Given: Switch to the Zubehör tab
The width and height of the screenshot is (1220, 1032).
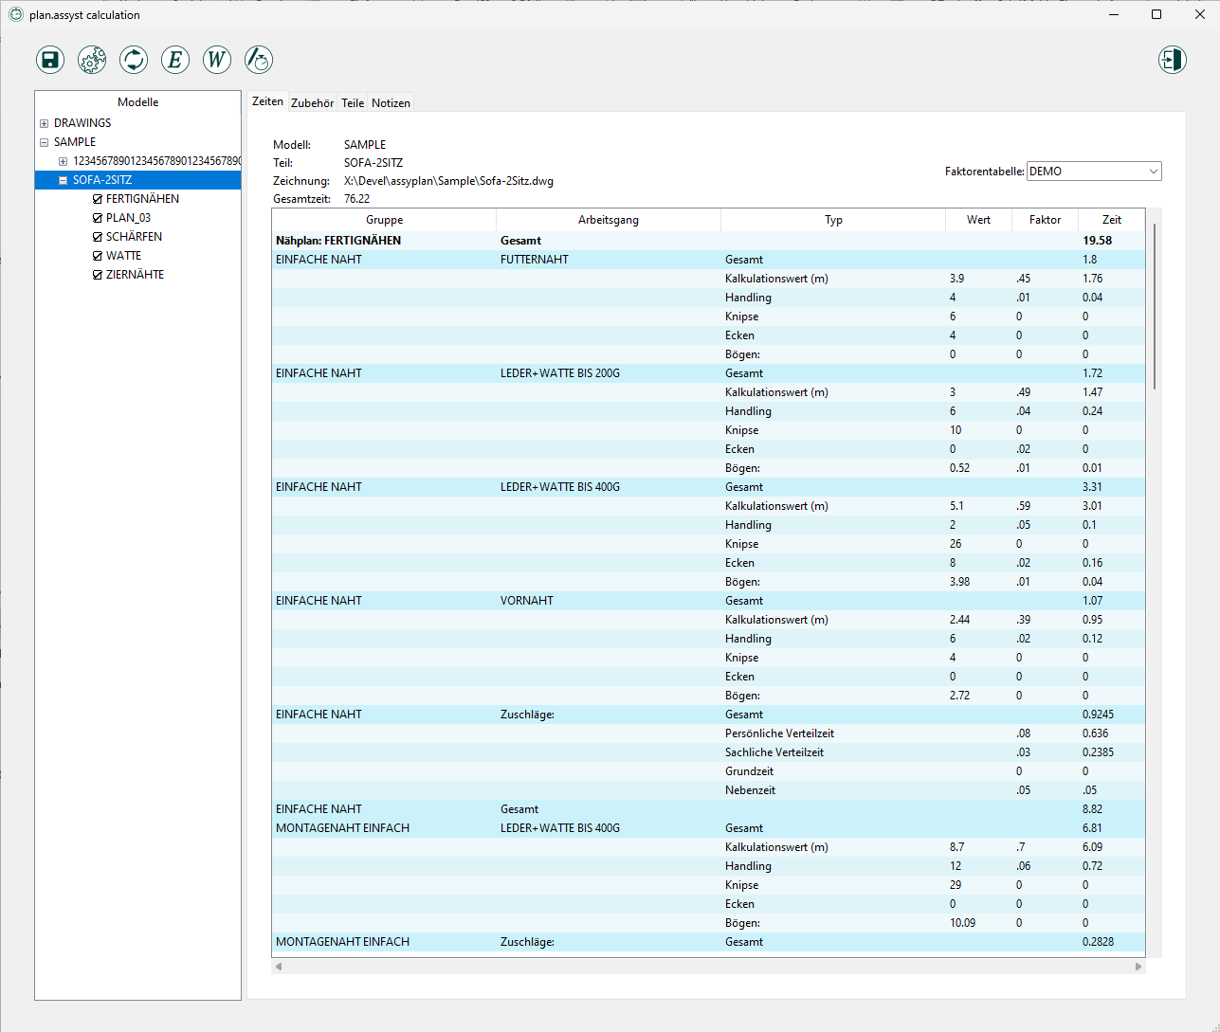Looking at the screenshot, I should 312,103.
